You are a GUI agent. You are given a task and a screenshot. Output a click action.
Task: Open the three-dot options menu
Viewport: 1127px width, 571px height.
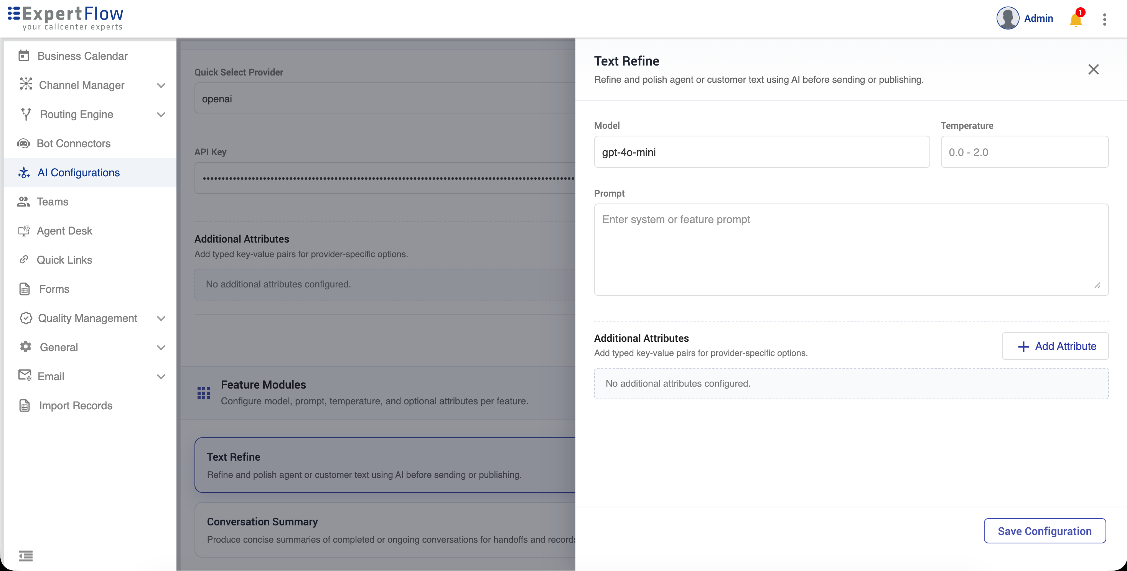pyautogui.click(x=1105, y=19)
